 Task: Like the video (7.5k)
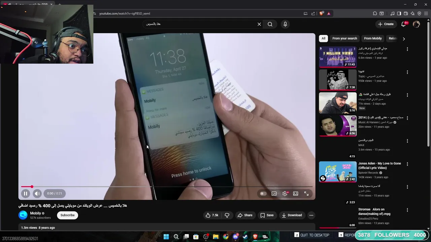coord(212,215)
